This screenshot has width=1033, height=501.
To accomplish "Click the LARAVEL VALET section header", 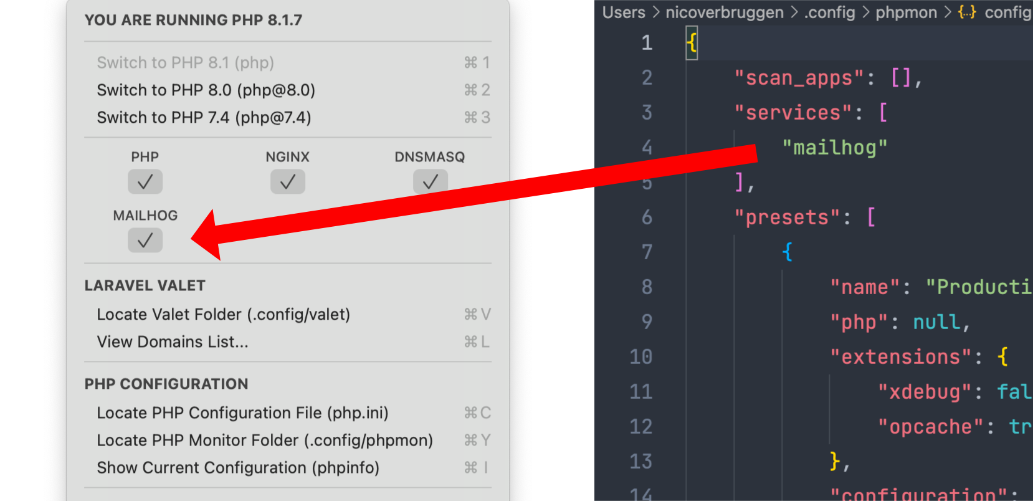I will [x=145, y=286].
